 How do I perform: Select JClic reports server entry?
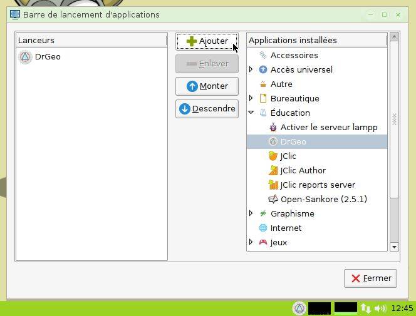pyautogui.click(x=318, y=185)
